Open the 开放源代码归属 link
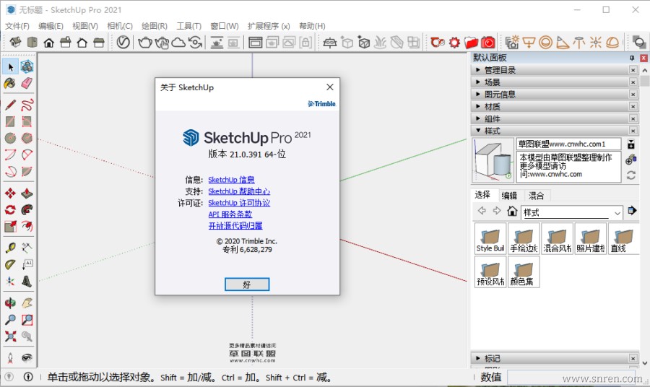Viewport: 650px width, 387px height. 235,226
